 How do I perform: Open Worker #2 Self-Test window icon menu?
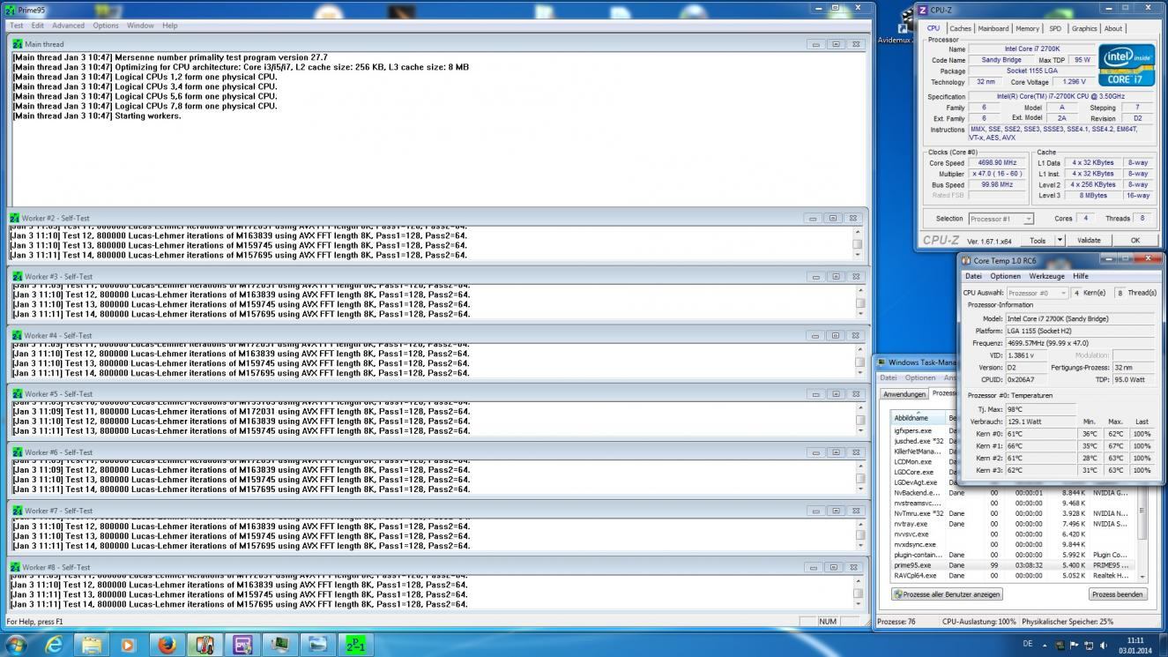[14, 218]
